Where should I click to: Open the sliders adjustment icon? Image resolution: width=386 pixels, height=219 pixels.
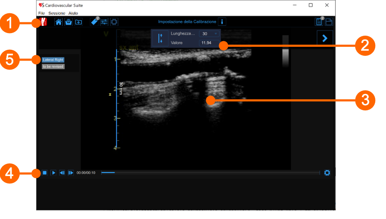(104, 22)
